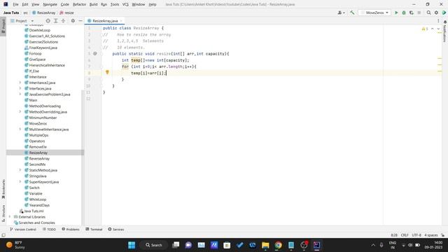Click the grey Stop button
This screenshot has height=252, width=448.
tap(419, 13)
